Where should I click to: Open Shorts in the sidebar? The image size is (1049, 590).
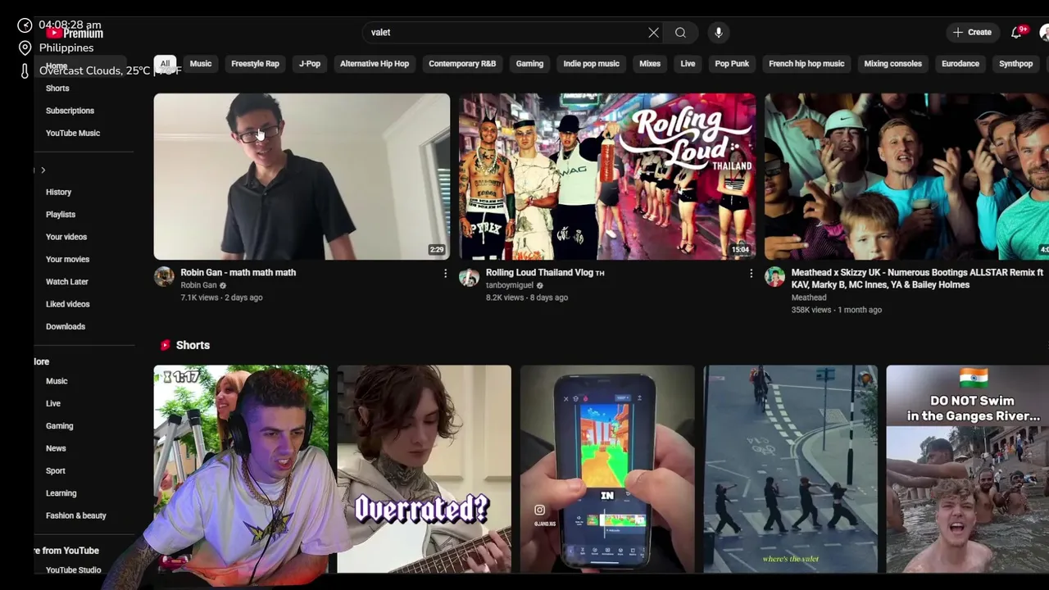(57, 88)
